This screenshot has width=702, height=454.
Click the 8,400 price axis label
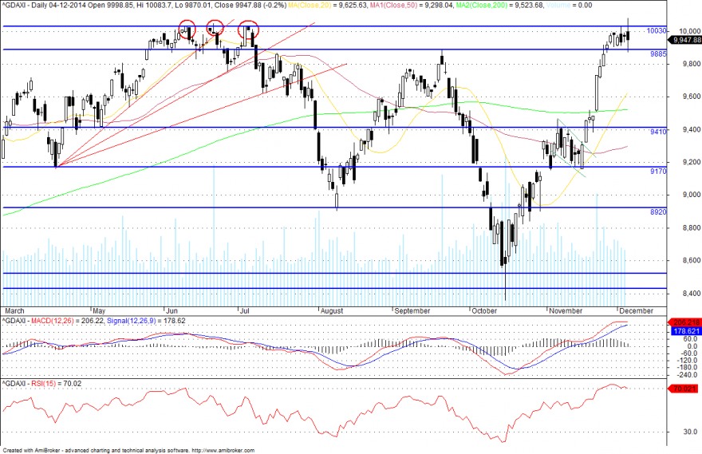tap(692, 294)
